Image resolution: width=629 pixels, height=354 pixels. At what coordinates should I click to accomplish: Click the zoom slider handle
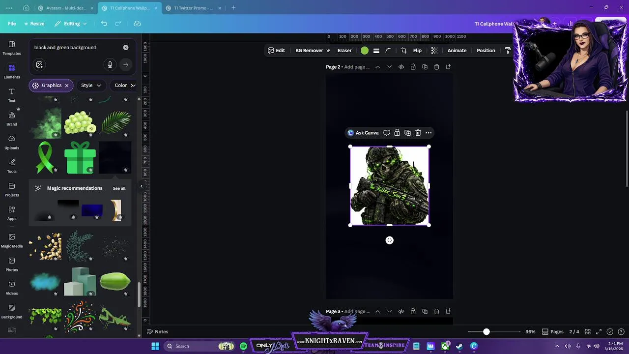tap(486, 332)
